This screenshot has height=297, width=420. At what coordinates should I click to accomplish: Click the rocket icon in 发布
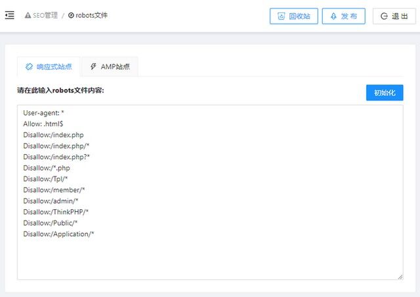(333, 16)
